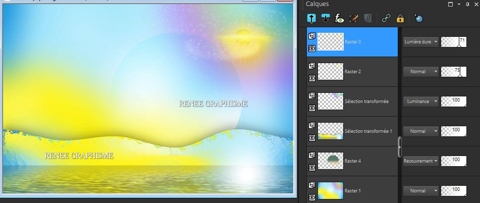Select the Sélection transformée layer thumbnail

pyautogui.click(x=331, y=101)
